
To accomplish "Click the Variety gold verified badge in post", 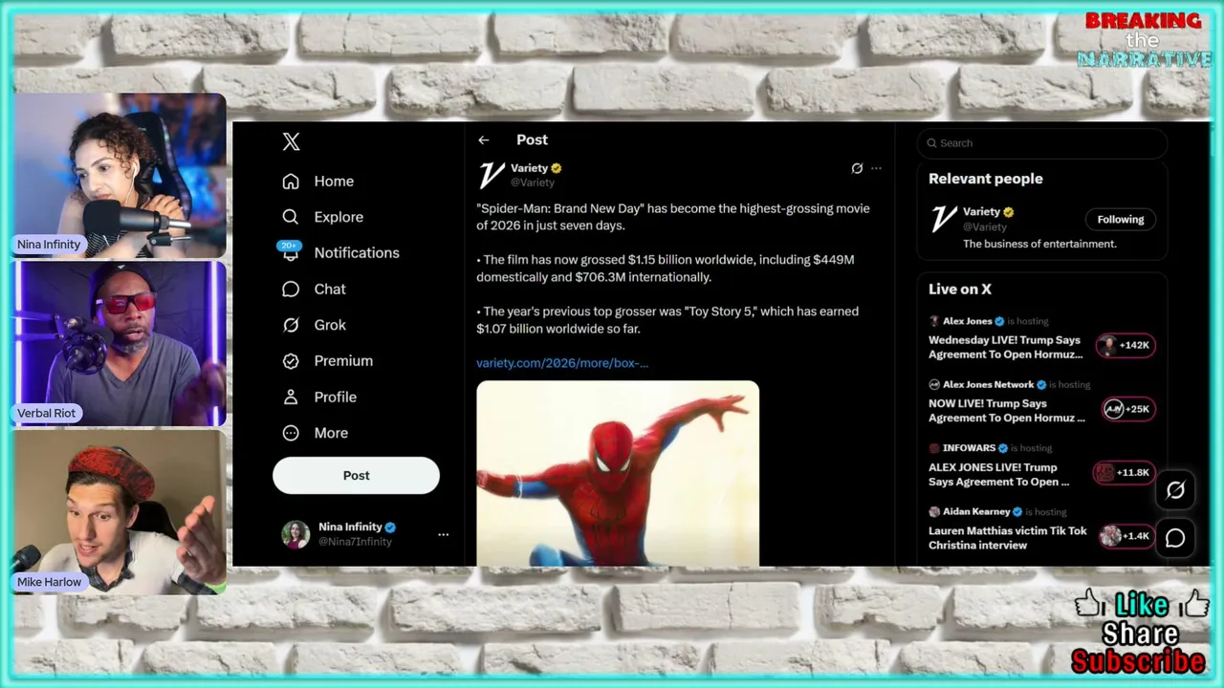I will point(557,168).
